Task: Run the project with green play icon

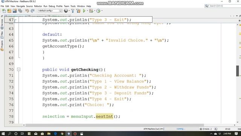Action: pyautogui.click(x=84, y=11)
